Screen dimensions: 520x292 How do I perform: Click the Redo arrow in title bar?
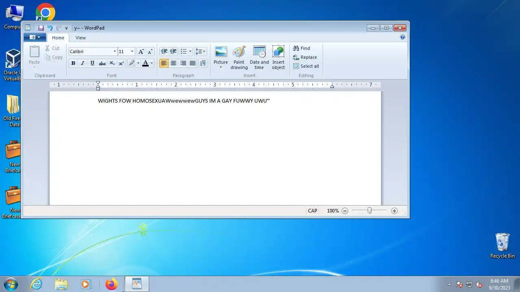58,28
